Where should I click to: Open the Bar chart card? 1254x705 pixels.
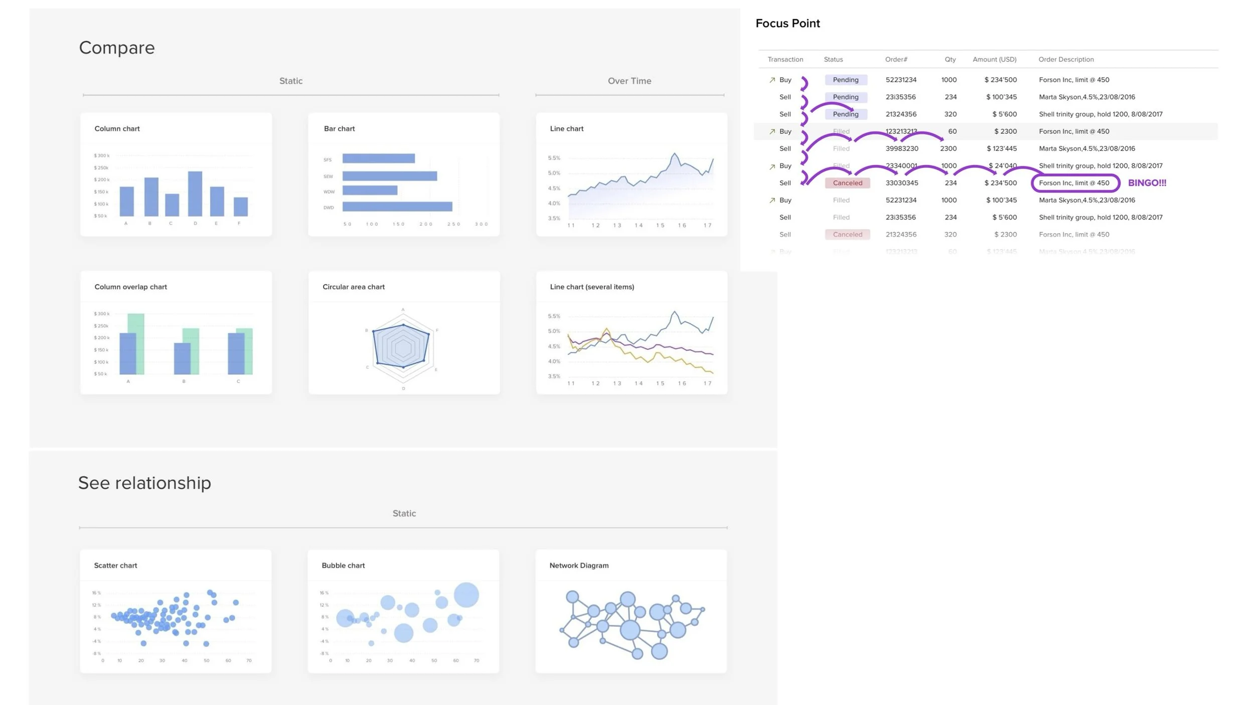coord(404,174)
